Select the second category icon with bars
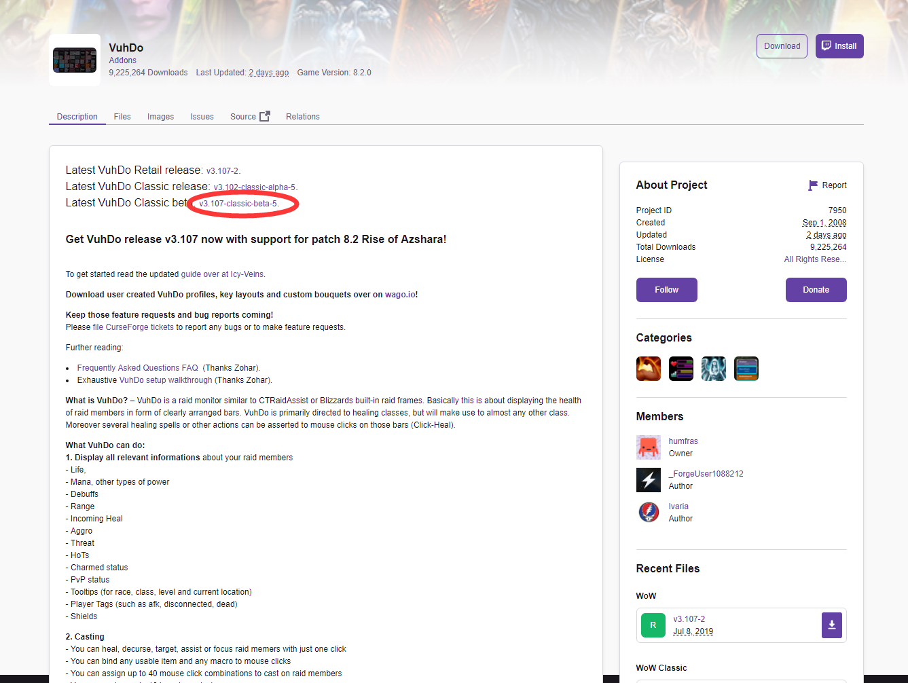The width and height of the screenshot is (908, 683). tap(680, 369)
